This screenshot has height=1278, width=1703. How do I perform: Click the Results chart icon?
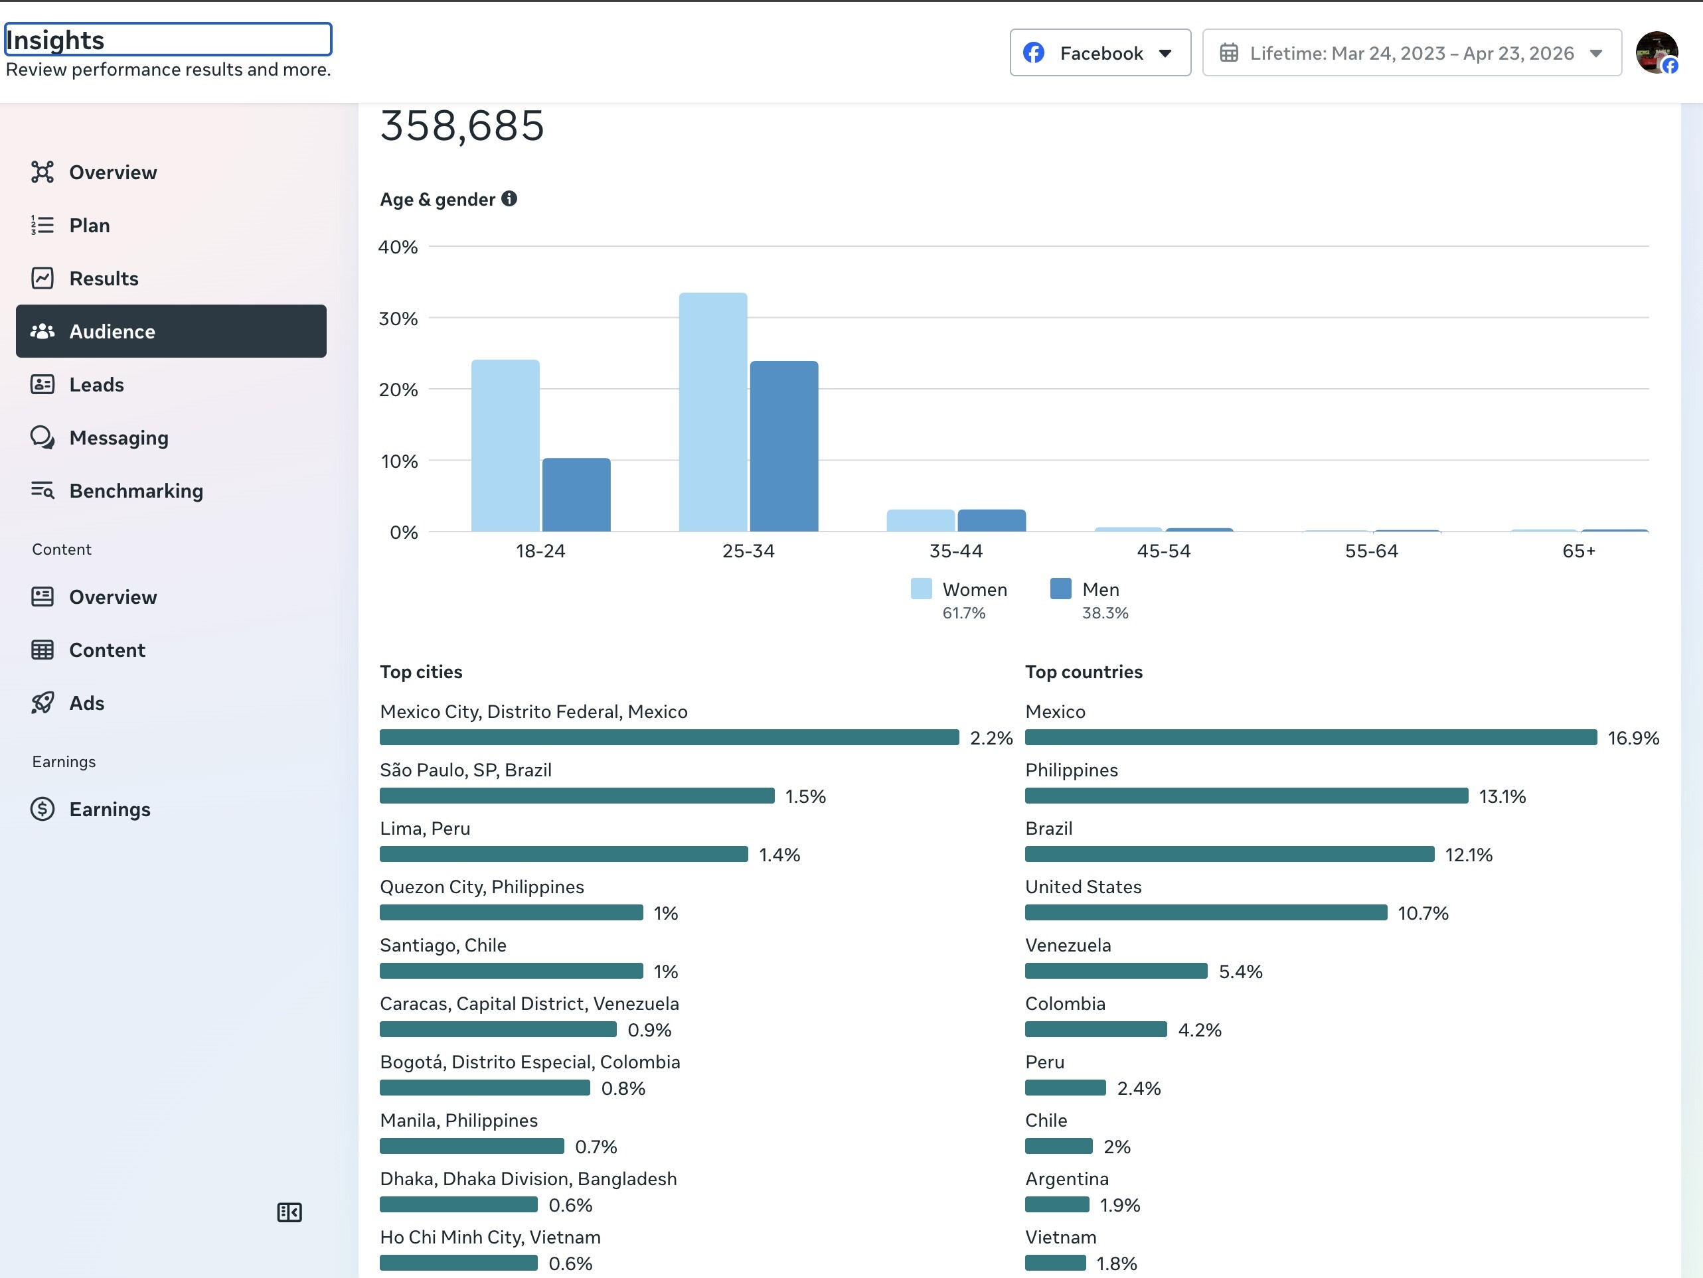pos(42,279)
